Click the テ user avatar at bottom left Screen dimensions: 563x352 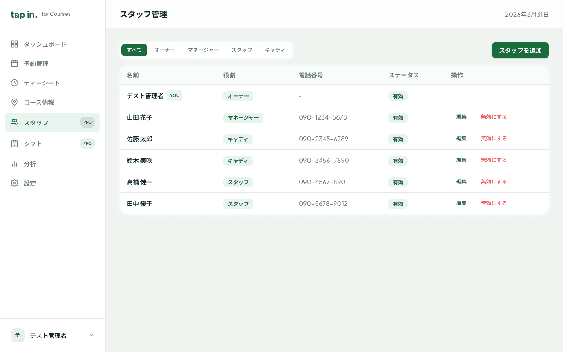[x=18, y=335]
